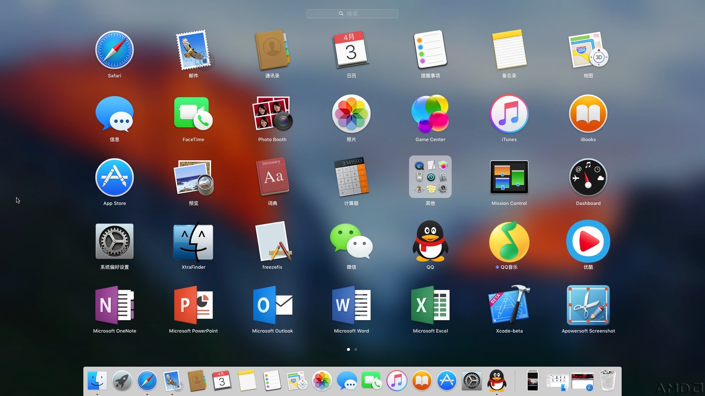Click minimized Safari window thumbnail in Dock
The width and height of the screenshot is (705, 396).
pyautogui.click(x=582, y=382)
